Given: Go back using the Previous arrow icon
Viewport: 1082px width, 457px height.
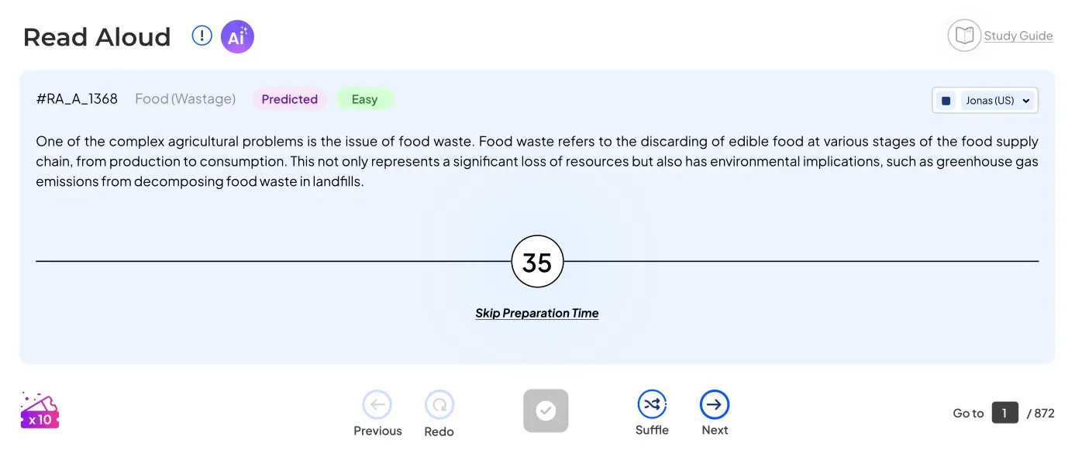Looking at the screenshot, I should pyautogui.click(x=377, y=404).
